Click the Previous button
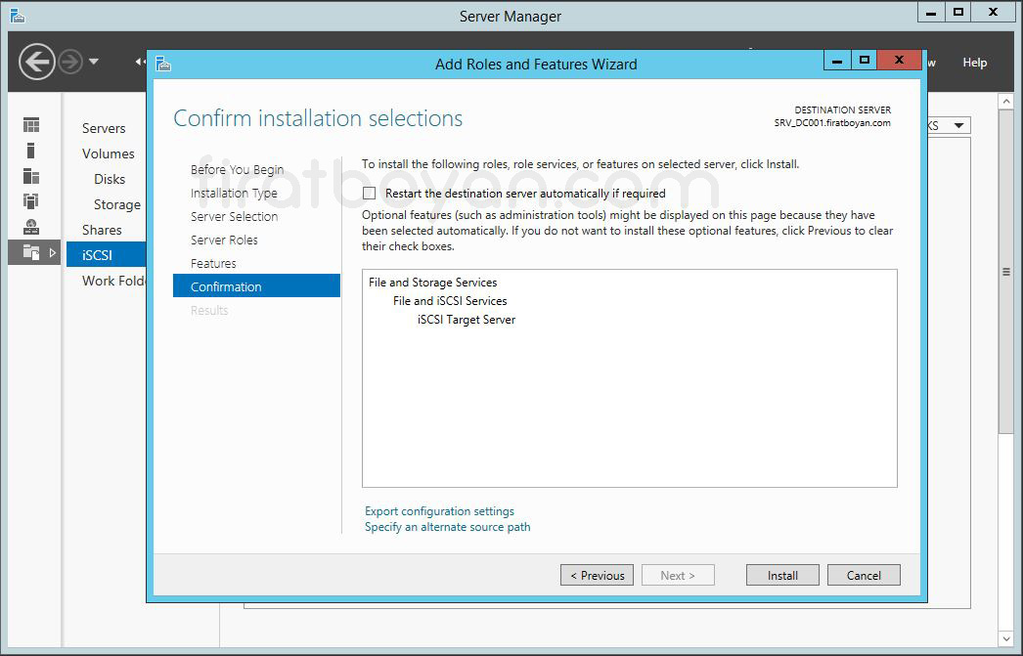The height and width of the screenshot is (656, 1023). 597,575
